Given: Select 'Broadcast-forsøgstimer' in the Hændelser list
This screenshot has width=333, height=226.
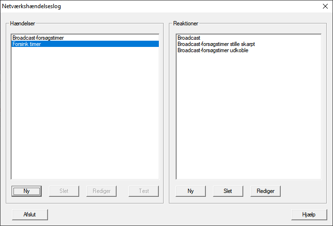Looking at the screenshot, I should pos(38,37).
